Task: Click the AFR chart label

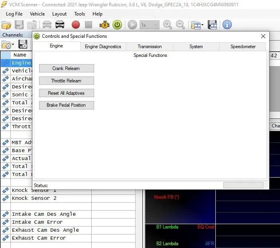Action: 210,244
